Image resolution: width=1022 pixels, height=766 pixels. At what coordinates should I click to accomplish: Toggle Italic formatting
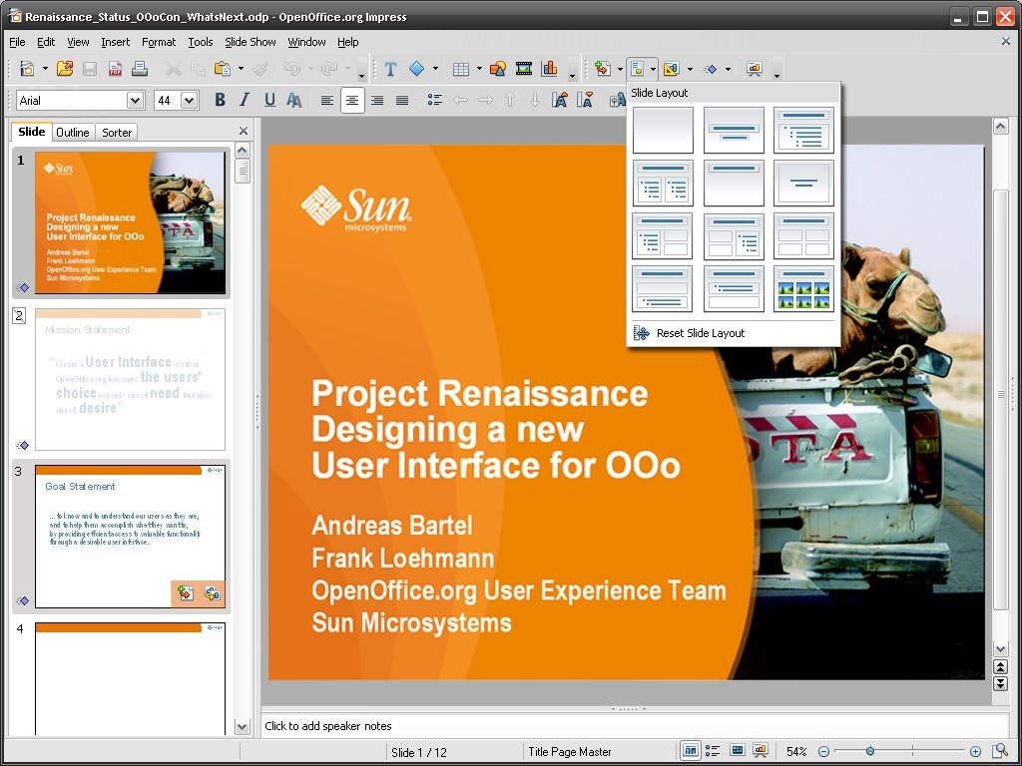coord(245,101)
